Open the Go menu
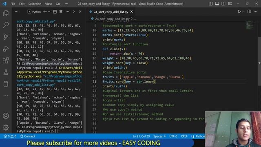This screenshot has width=261, height=147. (58, 4)
